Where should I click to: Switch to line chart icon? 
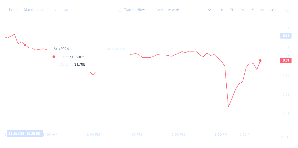coord(55,10)
